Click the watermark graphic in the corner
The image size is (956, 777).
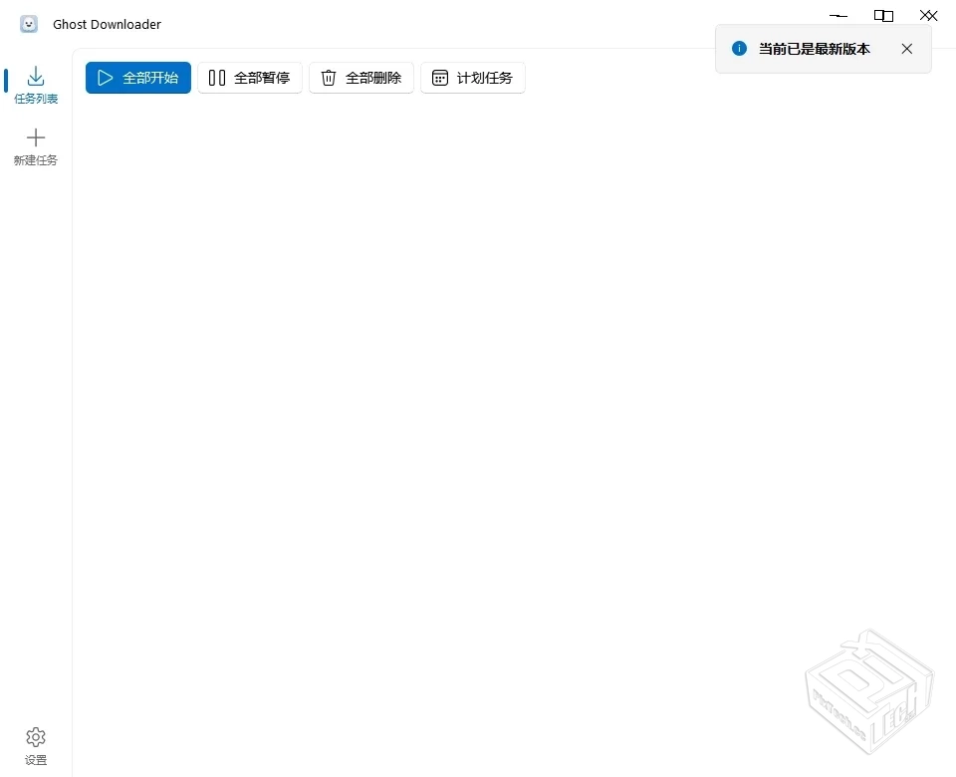(869, 690)
